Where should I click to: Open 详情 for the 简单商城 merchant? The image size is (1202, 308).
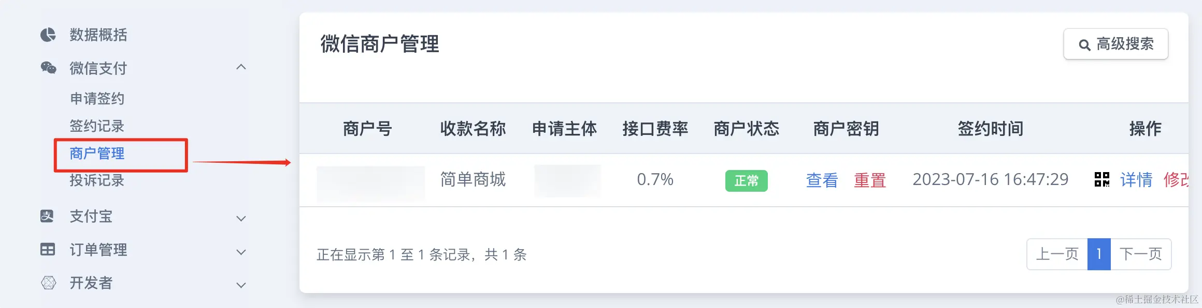[x=1136, y=180]
